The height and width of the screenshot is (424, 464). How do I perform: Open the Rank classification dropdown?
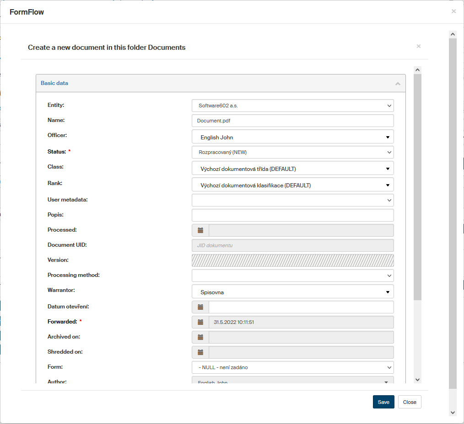click(292, 185)
